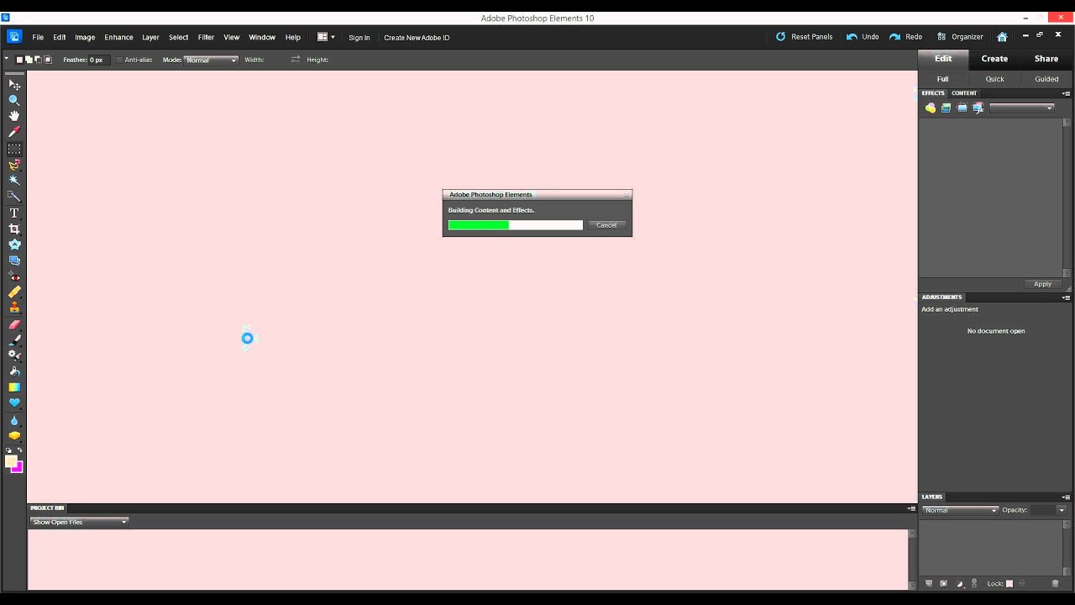Viewport: 1075px width, 605px height.
Task: Select the Rectangular Marquee tool
Action: coord(14,149)
